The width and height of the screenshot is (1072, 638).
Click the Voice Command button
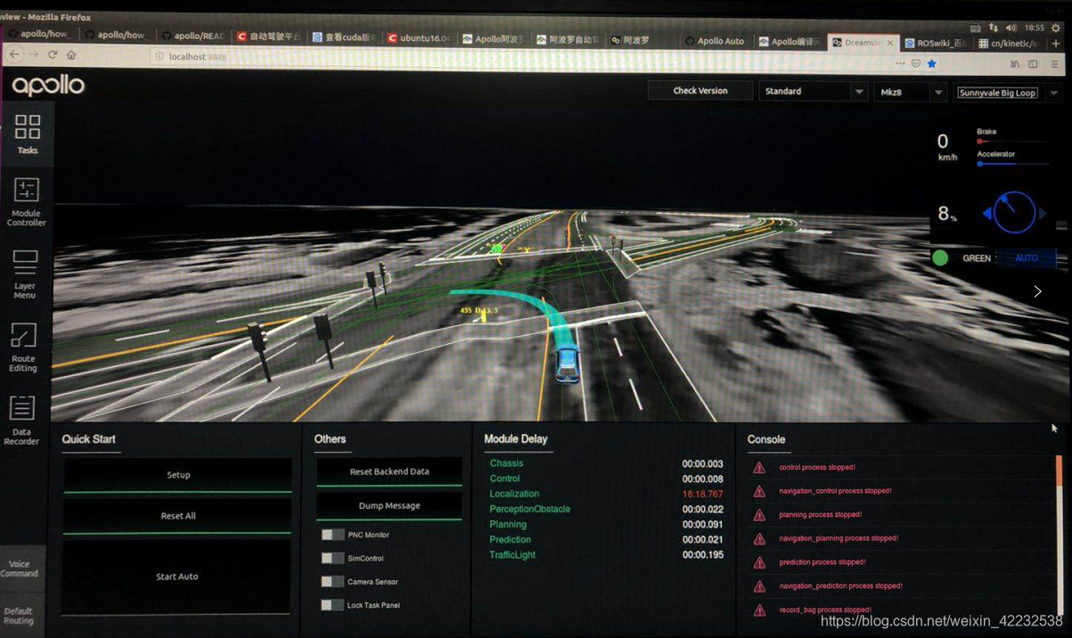tap(20, 569)
